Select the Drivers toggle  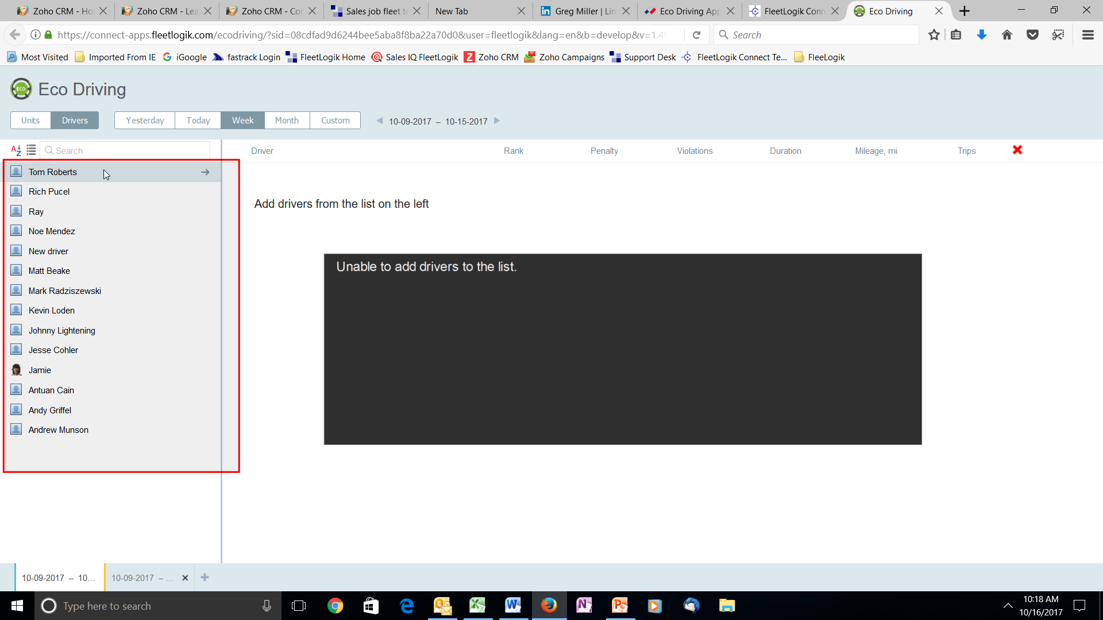75,121
